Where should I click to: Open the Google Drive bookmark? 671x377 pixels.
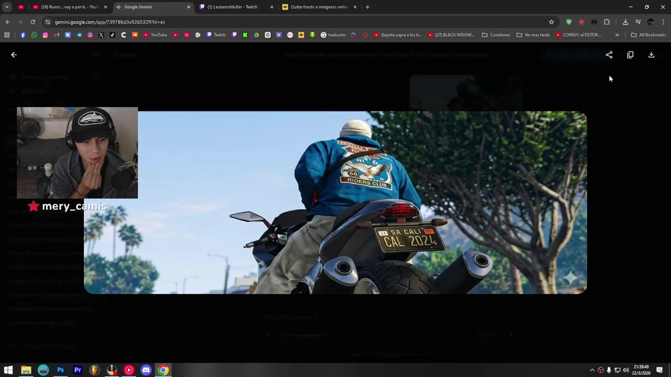click(256, 35)
